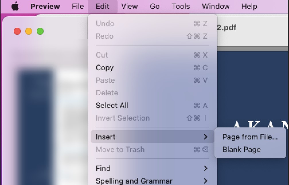Open the Preview app menu
289x185 pixels.
(45, 6)
